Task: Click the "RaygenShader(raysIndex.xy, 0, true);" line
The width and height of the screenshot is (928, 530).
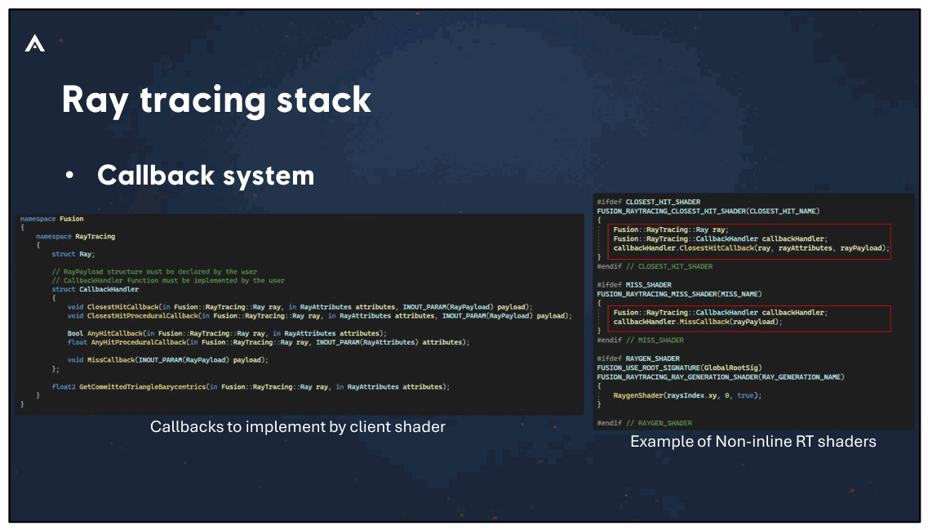Action: 688,395
